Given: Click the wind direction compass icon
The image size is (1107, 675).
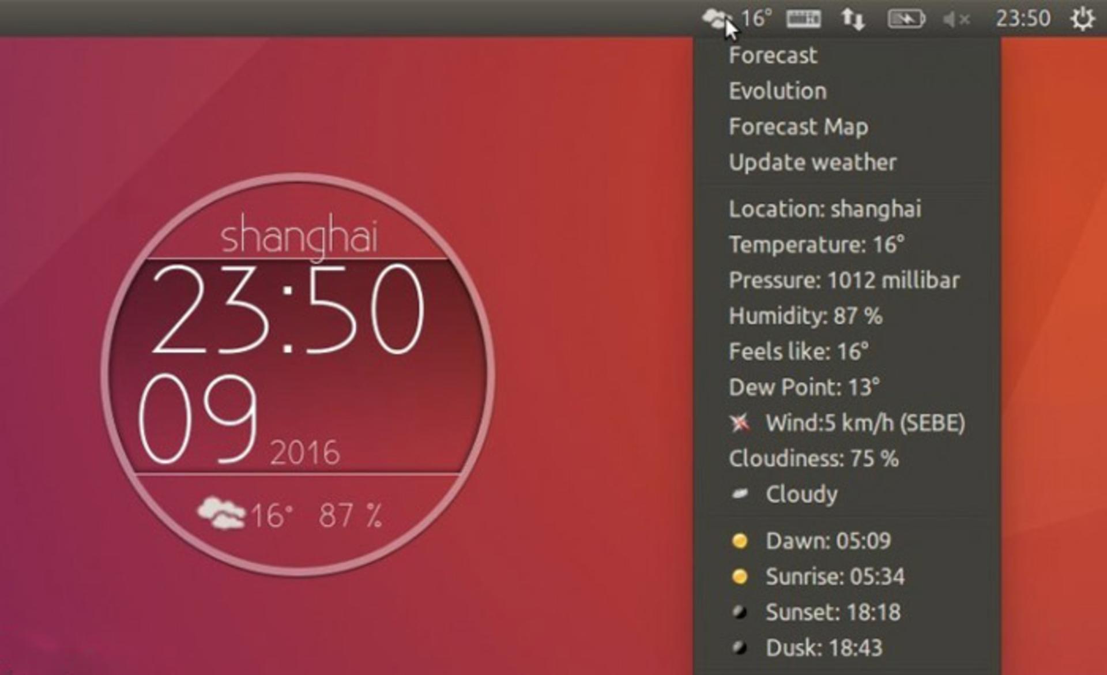Looking at the screenshot, I should pos(740,423).
